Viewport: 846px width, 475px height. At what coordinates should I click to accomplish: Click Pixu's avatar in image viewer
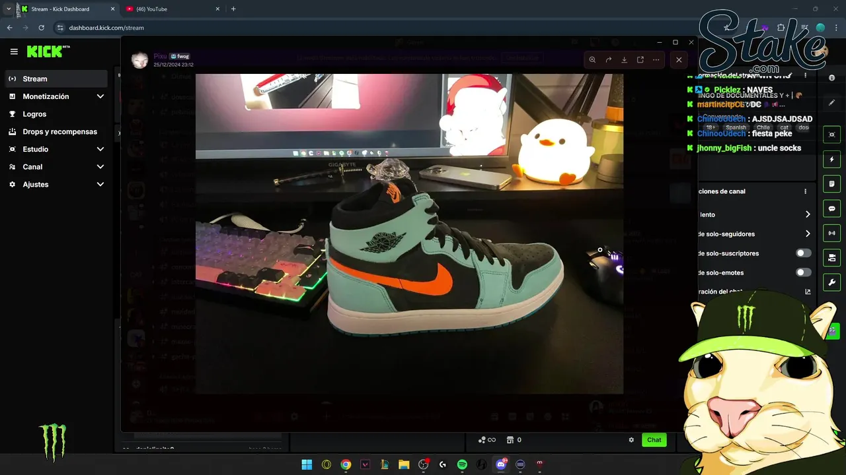point(139,60)
